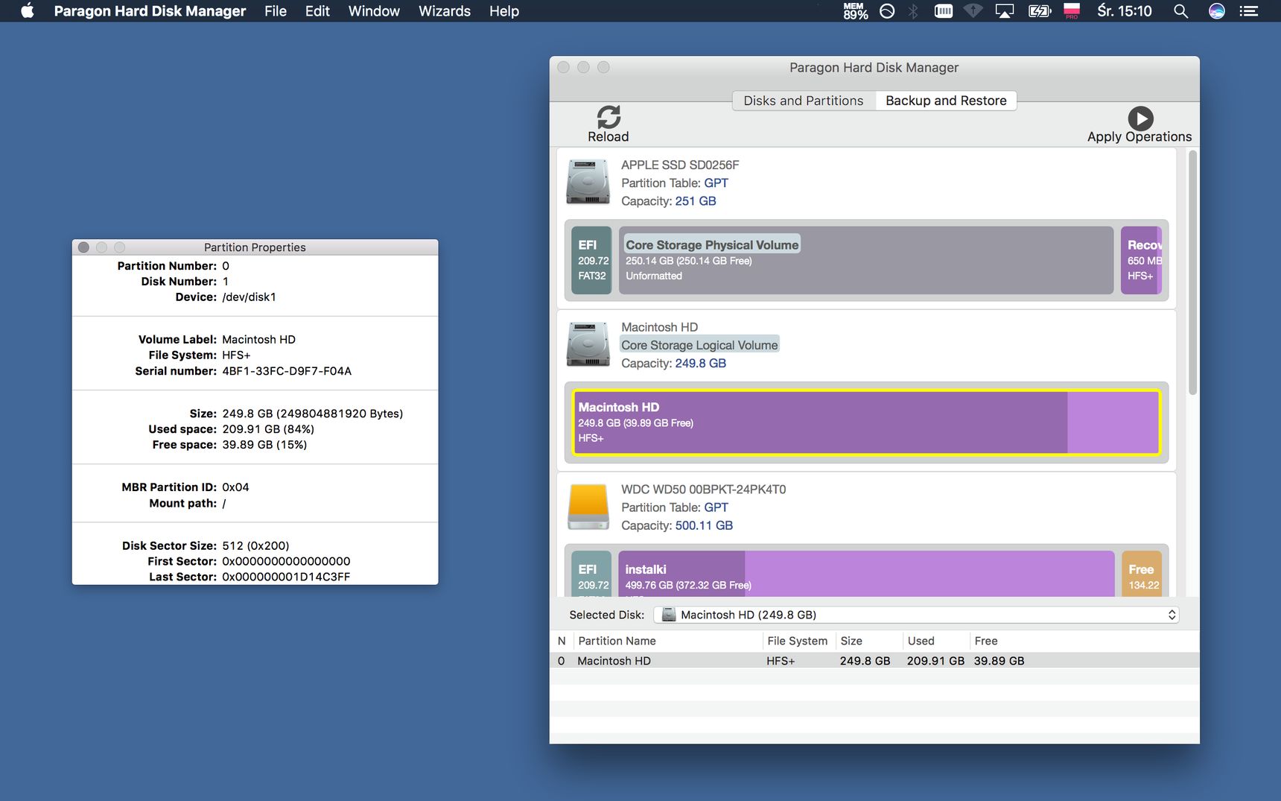Image resolution: width=1281 pixels, height=801 pixels.
Task: Click the /dev/disk1 device value
Action: pyautogui.click(x=249, y=297)
